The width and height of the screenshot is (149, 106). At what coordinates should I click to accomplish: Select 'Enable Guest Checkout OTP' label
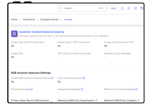point(119,42)
